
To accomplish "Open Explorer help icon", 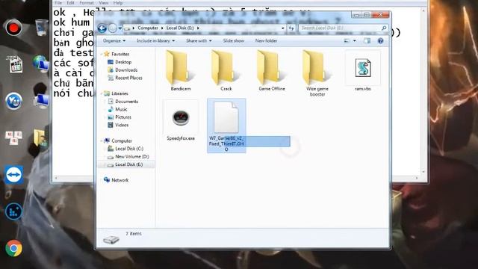I will (380, 40).
